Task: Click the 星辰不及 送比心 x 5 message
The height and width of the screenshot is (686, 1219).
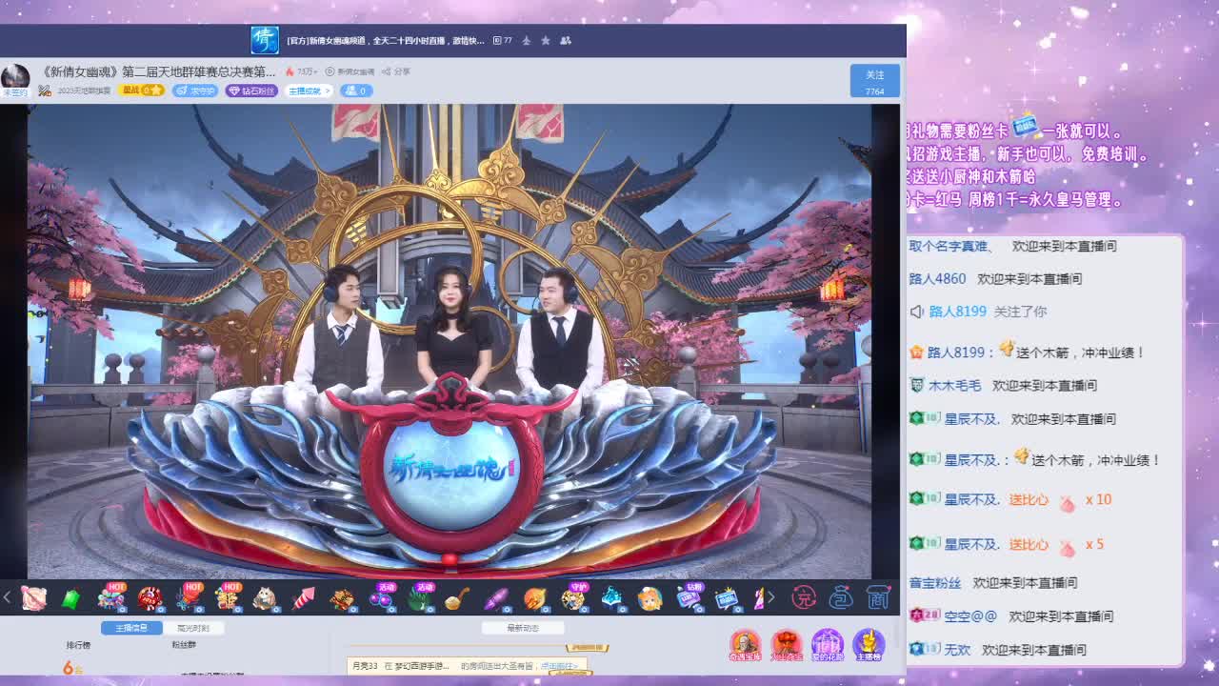Action: pos(1007,544)
